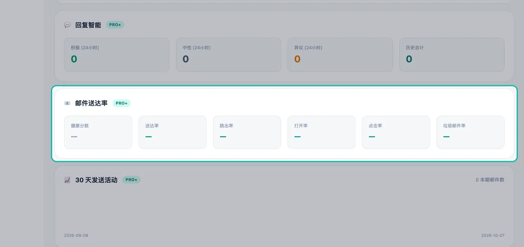Click the chart icon beside 30 天发送活动
524x247 pixels.
[x=67, y=180]
